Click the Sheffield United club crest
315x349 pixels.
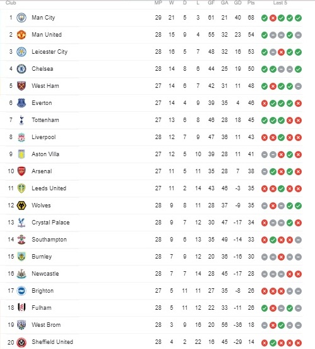pyautogui.click(x=21, y=343)
